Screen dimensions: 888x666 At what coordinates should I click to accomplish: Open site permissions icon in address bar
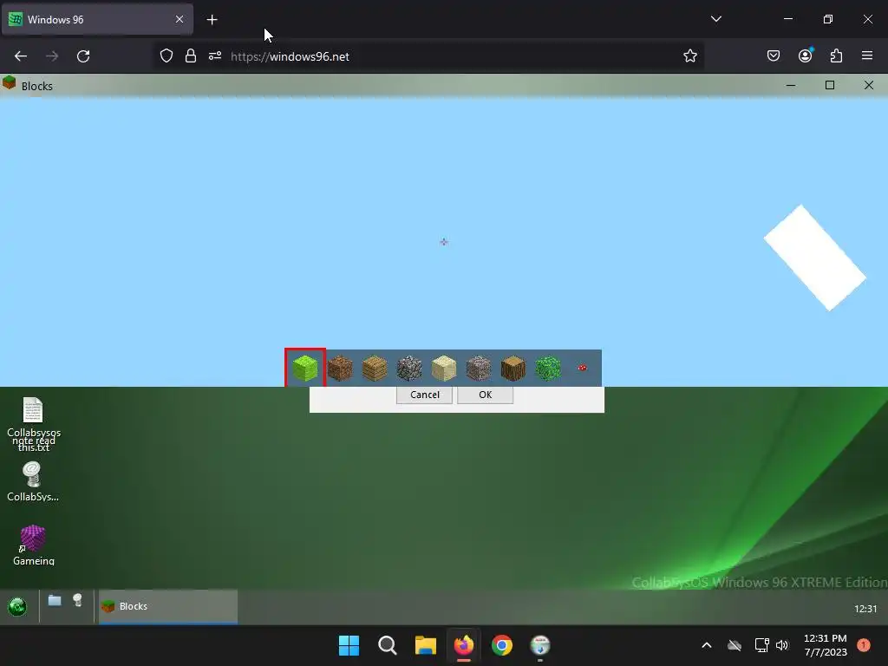pyautogui.click(x=215, y=56)
